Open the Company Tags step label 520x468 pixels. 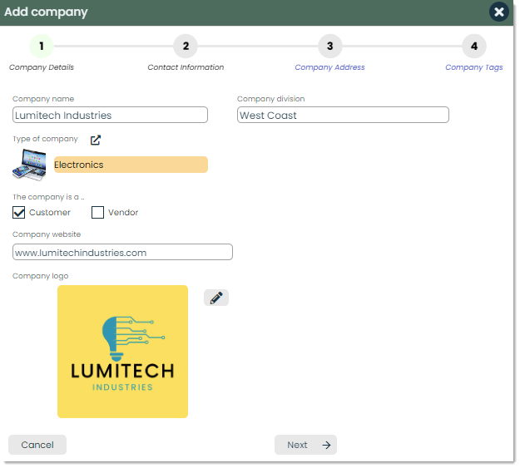474,67
